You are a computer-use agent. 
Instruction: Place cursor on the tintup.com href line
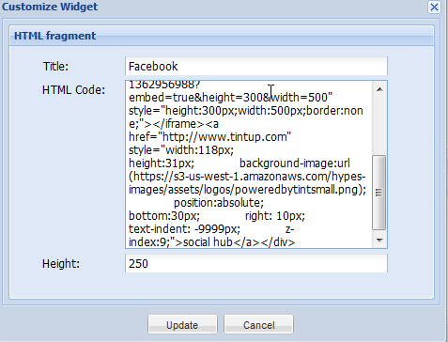(x=209, y=137)
